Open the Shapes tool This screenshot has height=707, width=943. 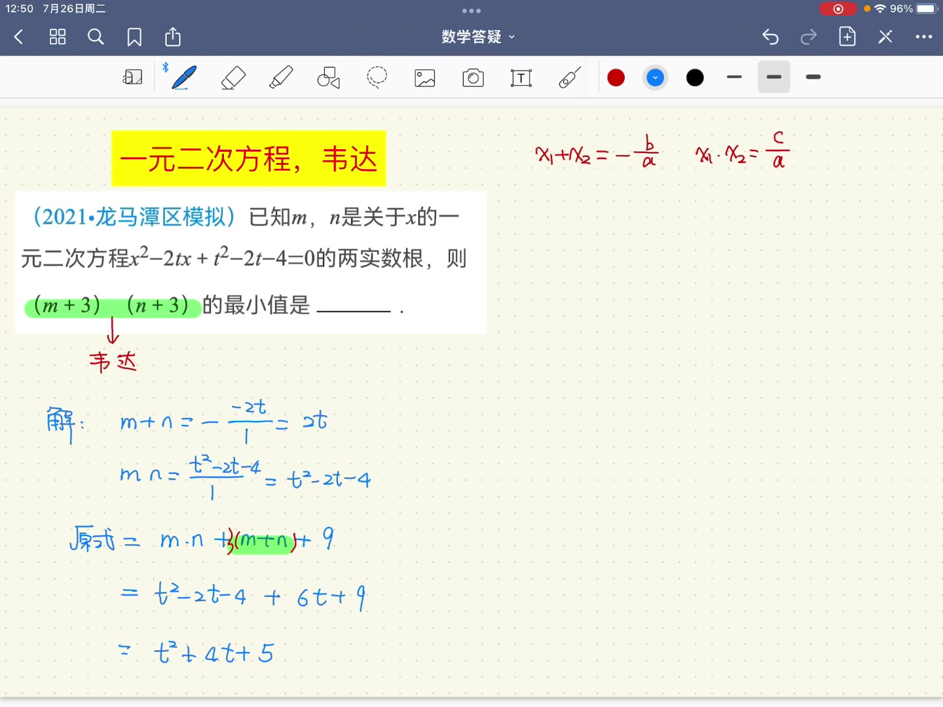coord(328,77)
